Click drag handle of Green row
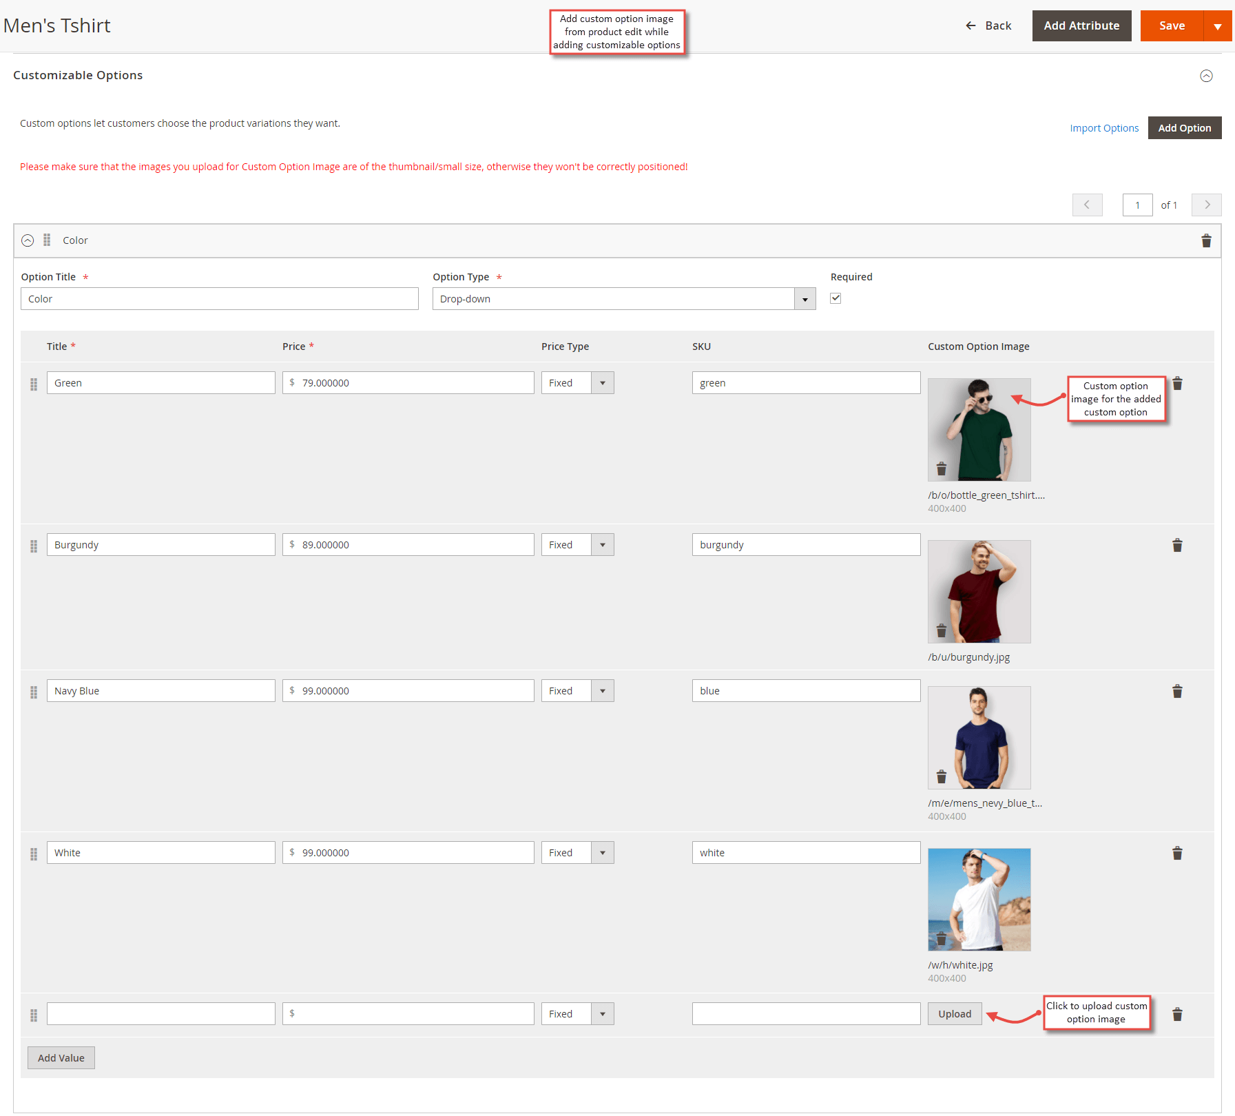This screenshot has height=1116, width=1235. point(34,384)
